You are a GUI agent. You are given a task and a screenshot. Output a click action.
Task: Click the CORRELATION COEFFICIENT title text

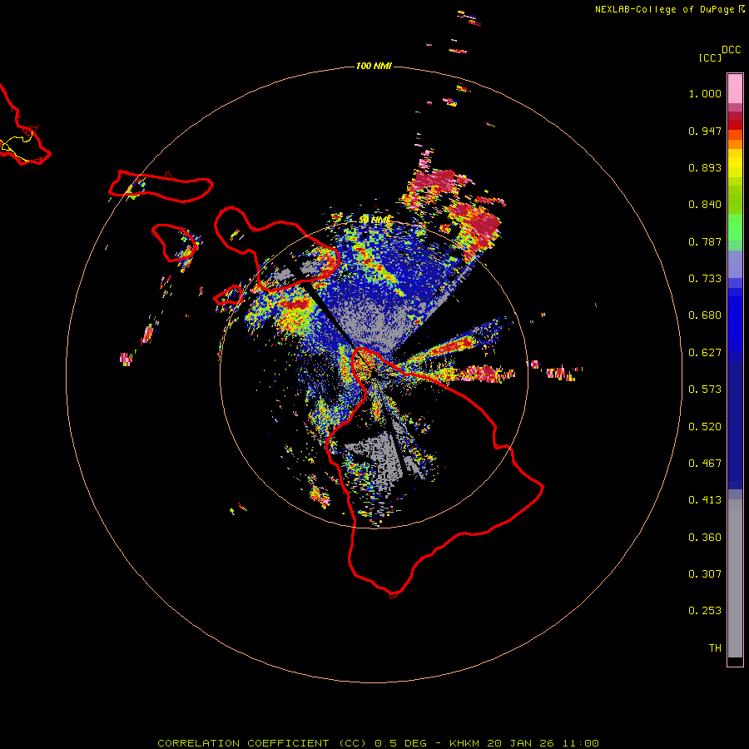coord(243,743)
